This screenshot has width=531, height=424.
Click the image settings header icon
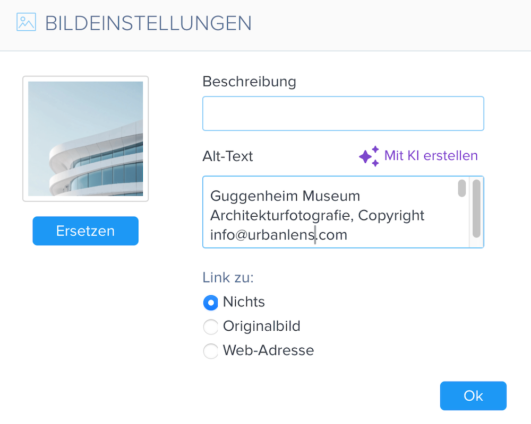(26, 22)
